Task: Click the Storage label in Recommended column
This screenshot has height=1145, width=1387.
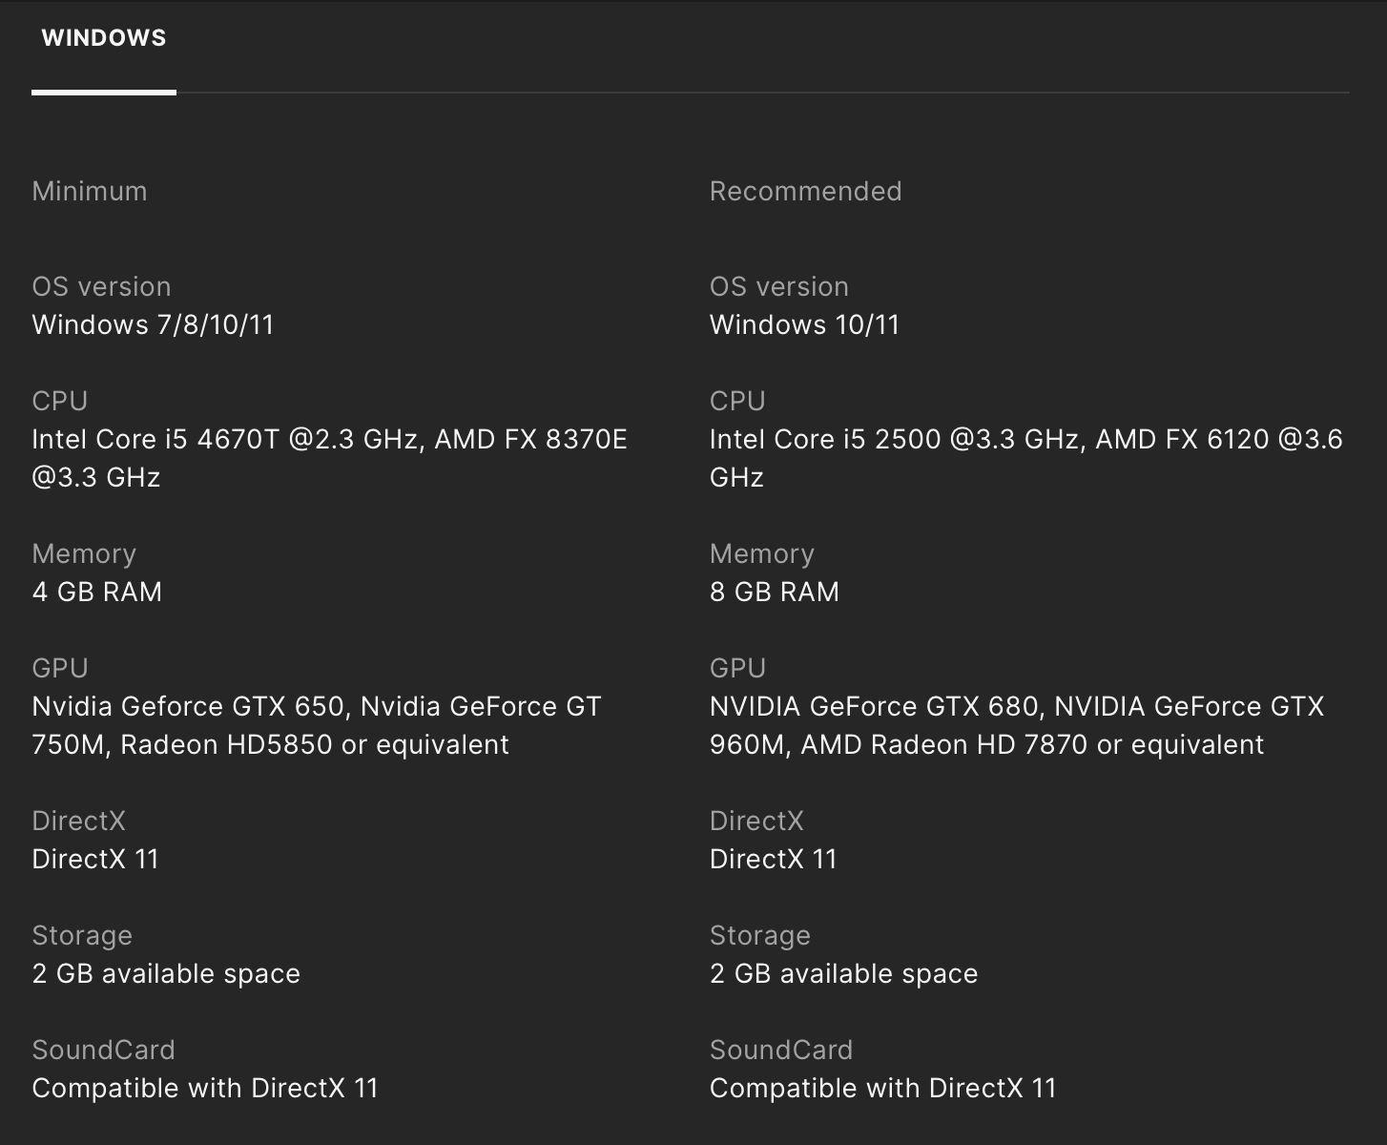Action: pyautogui.click(x=759, y=935)
